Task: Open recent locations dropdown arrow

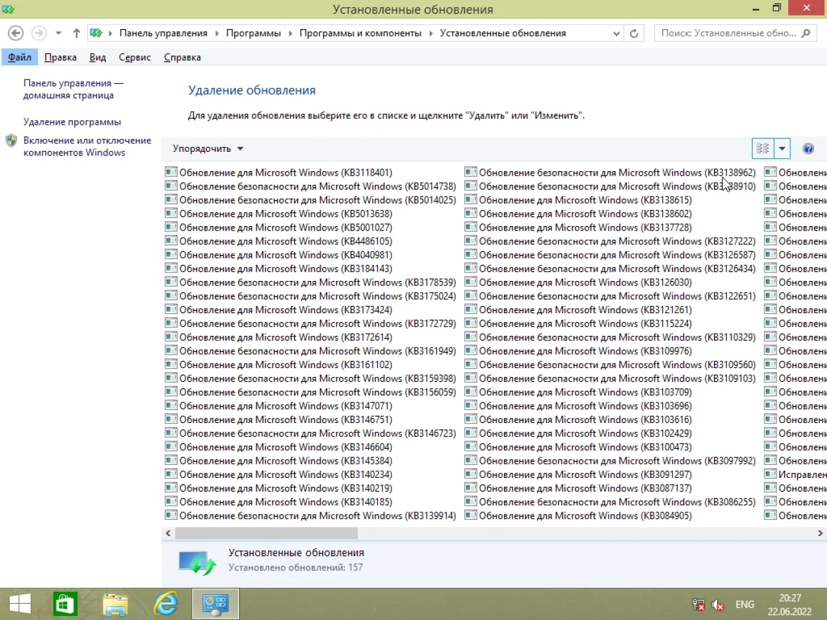Action: [58, 33]
